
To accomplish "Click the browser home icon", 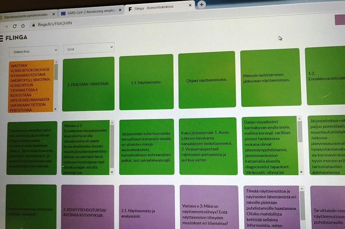I will click(23, 26).
